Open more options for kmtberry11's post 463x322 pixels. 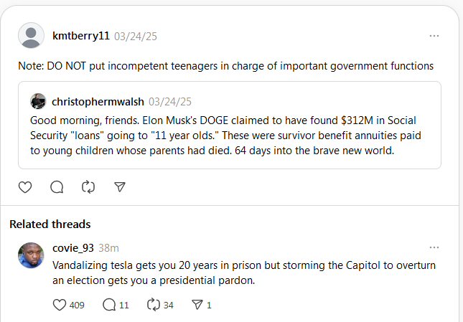coord(434,35)
